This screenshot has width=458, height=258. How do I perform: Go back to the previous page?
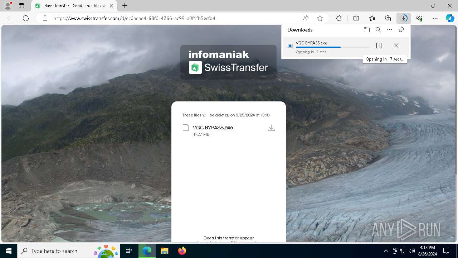tap(10, 18)
